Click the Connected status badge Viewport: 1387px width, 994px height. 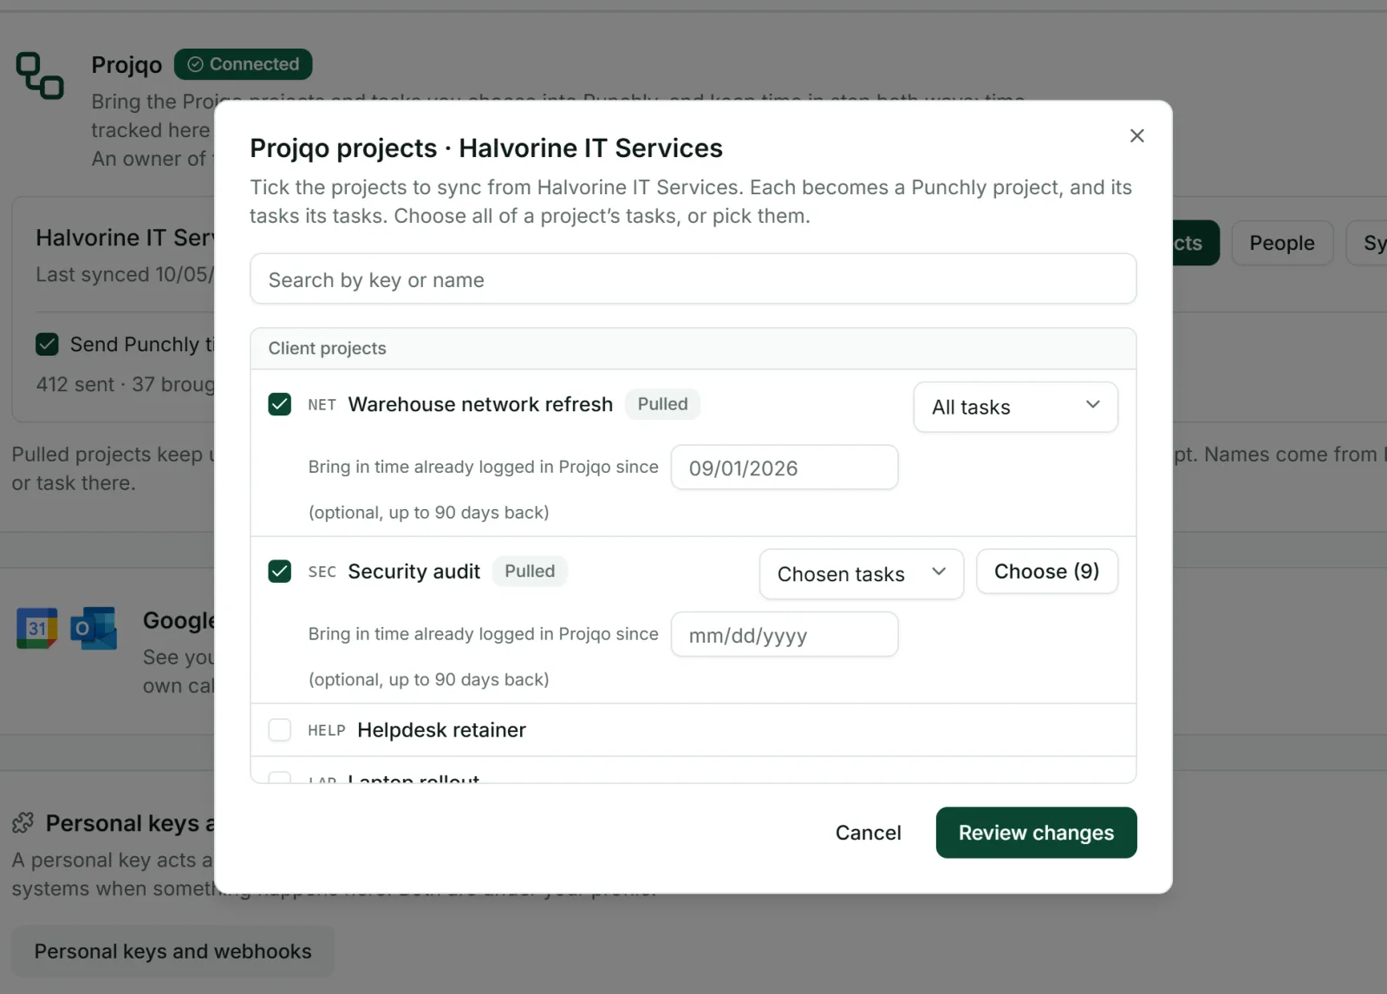pos(243,64)
